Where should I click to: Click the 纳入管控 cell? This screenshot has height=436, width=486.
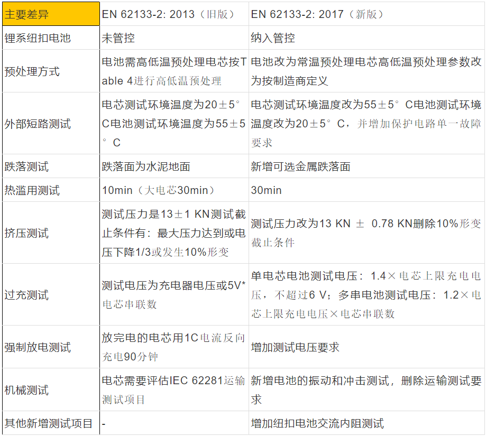coord(273,38)
